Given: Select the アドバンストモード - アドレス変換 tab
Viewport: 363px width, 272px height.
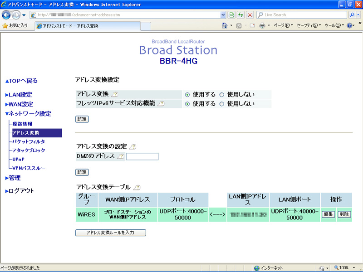Looking at the screenshot, I should 88,26.
